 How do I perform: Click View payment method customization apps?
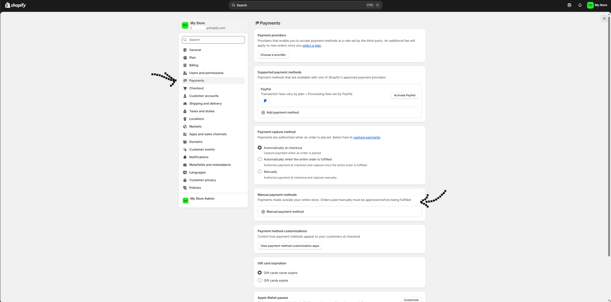tap(290, 246)
